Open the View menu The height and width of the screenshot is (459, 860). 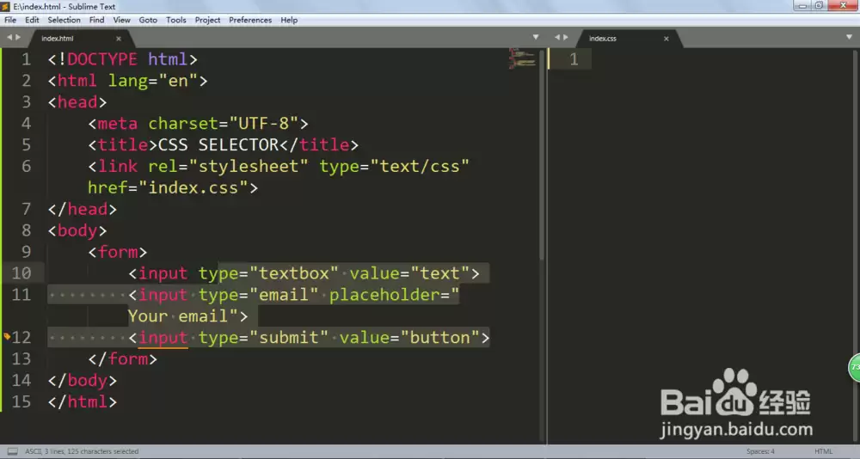click(121, 20)
